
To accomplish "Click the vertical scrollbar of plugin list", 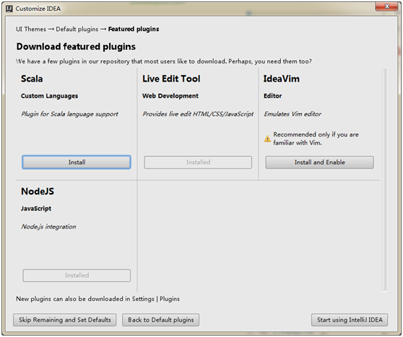I will click(x=383, y=179).
